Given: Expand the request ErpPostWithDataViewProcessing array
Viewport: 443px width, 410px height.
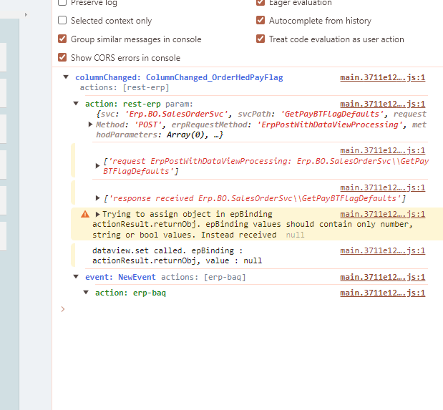Looking at the screenshot, I should click(x=98, y=166).
